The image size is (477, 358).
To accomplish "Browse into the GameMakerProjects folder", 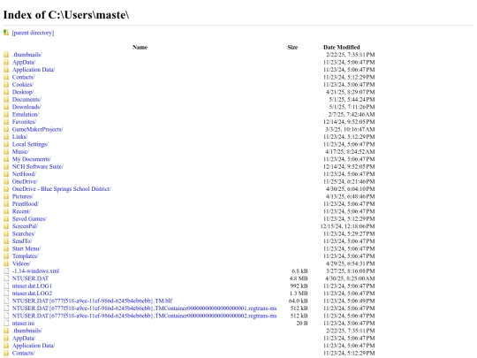I will click(37, 129).
